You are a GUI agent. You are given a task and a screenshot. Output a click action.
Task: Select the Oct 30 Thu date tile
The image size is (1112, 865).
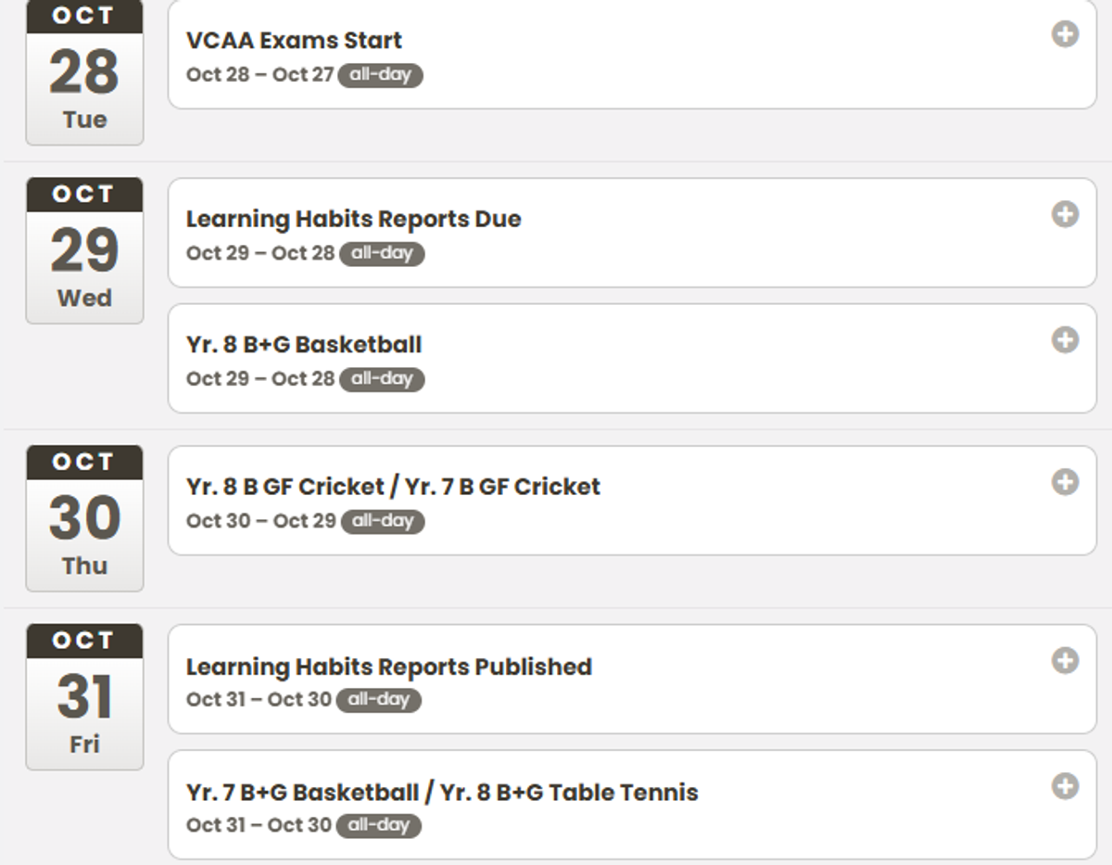84,518
